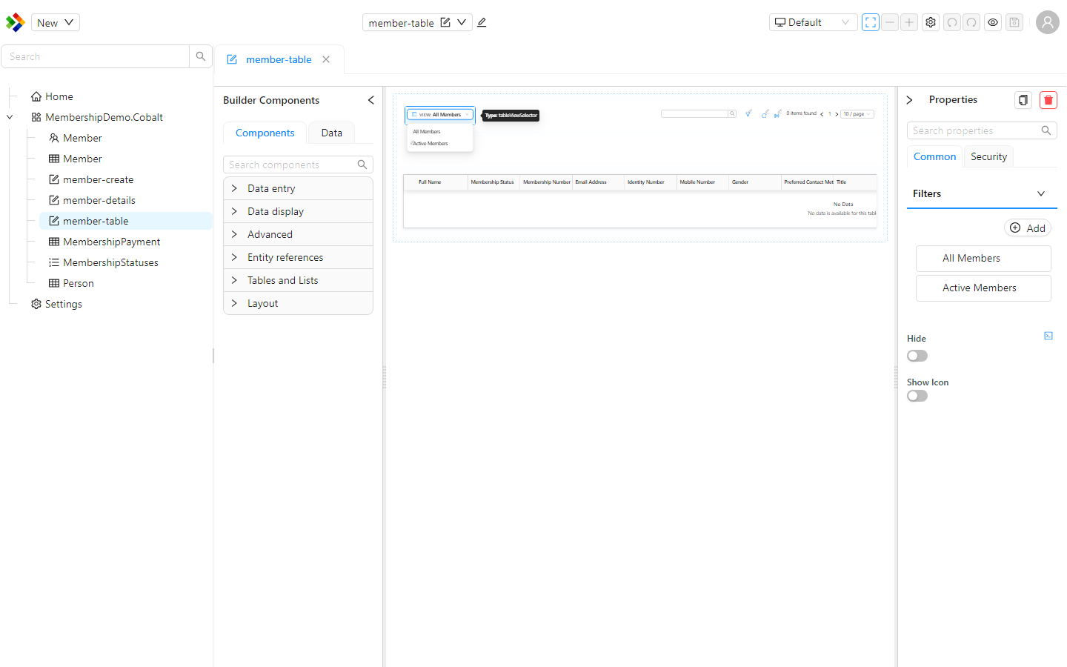The image size is (1067, 667).
Task: Open the user avatar menu
Action: point(1047,22)
